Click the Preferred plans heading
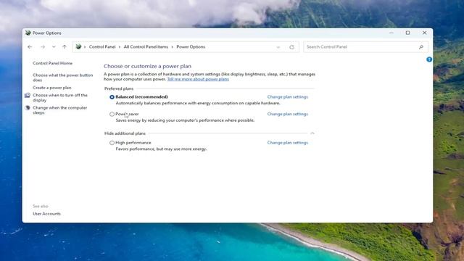The height and width of the screenshot is (261, 464). coord(119,88)
